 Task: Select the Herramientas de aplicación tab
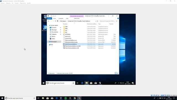click(x=77, y=16)
